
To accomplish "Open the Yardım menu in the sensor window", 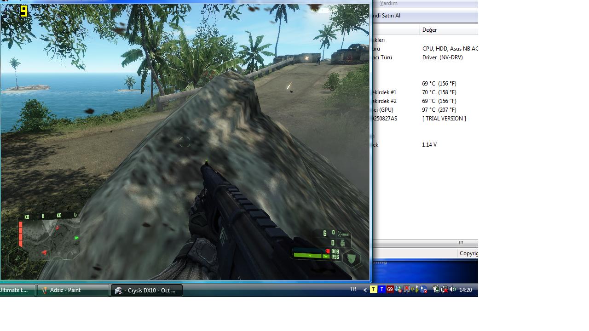I will [388, 3].
